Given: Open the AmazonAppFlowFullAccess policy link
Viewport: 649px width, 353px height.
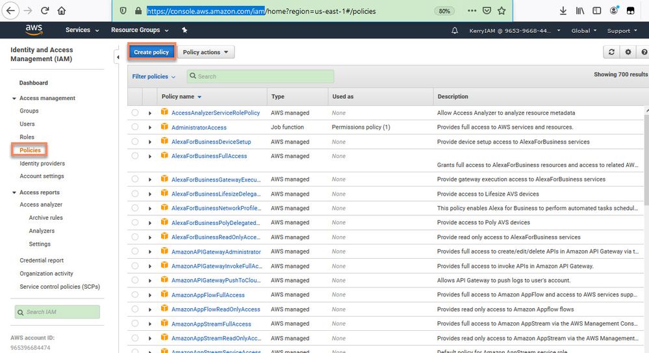Looking at the screenshot, I should (x=208, y=295).
